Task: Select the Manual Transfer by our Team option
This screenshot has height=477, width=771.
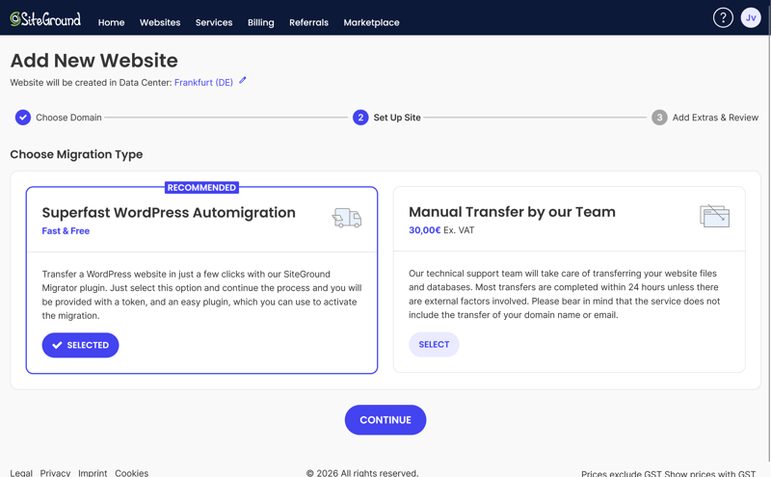Action: (434, 344)
